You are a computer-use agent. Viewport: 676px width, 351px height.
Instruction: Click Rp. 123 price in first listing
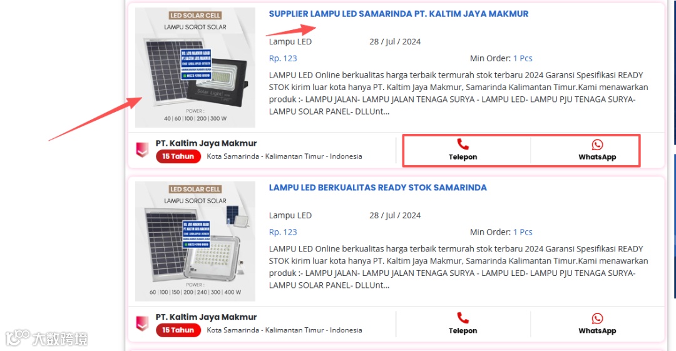click(x=283, y=58)
